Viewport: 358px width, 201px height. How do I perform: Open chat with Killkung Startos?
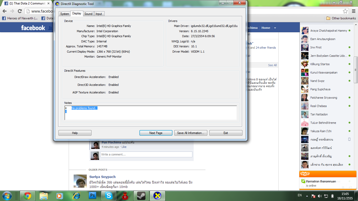326,64
